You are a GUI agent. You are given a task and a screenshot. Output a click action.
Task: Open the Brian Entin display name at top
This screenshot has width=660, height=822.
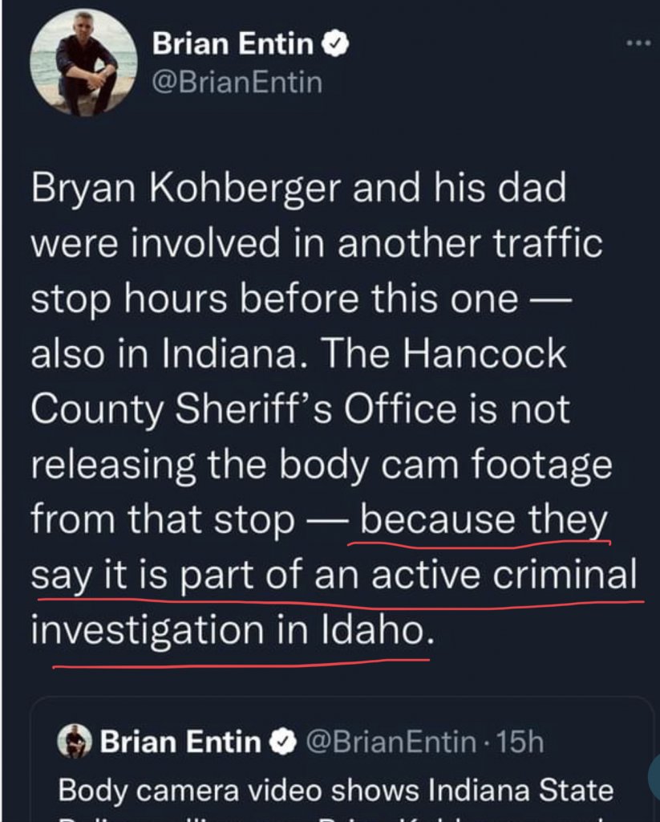coord(233,46)
